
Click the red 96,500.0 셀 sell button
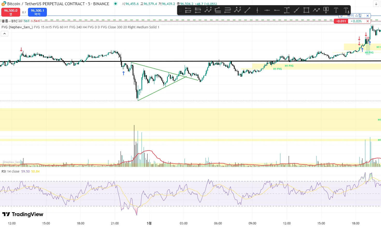(x=11, y=12)
